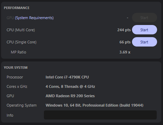Click the 244 pts multi core score

click(x=124, y=30)
